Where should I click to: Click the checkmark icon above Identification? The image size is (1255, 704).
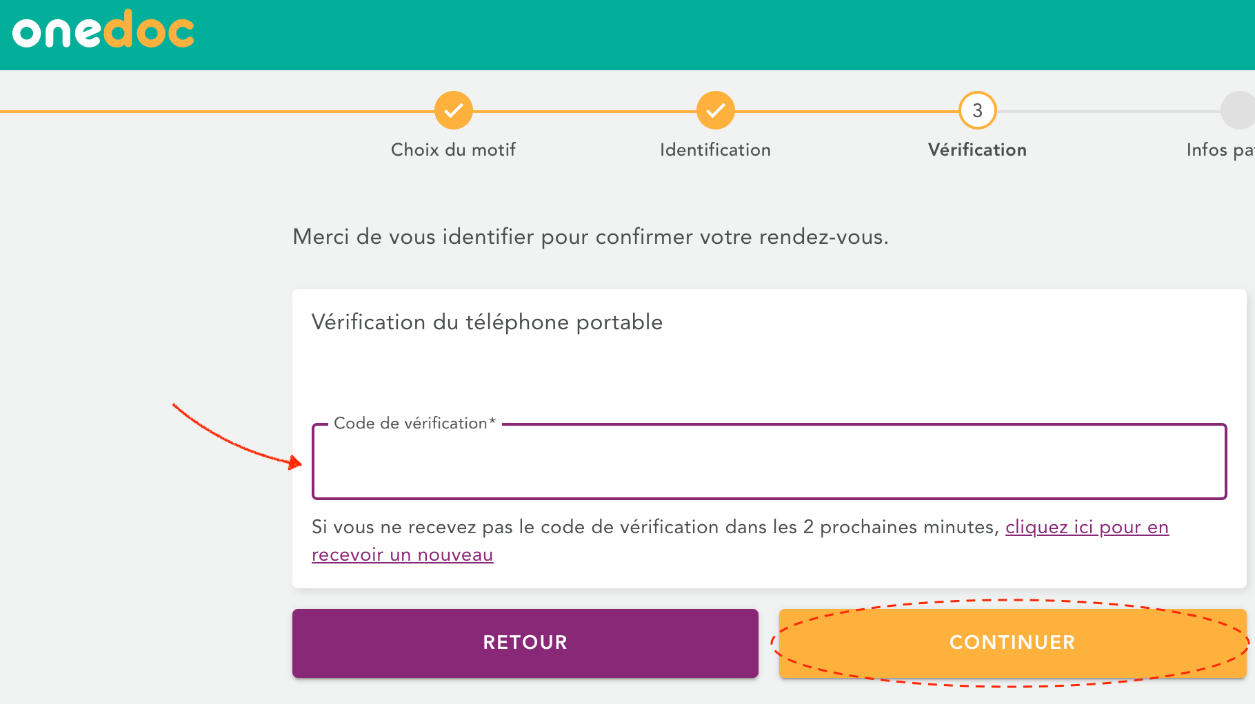pos(715,110)
